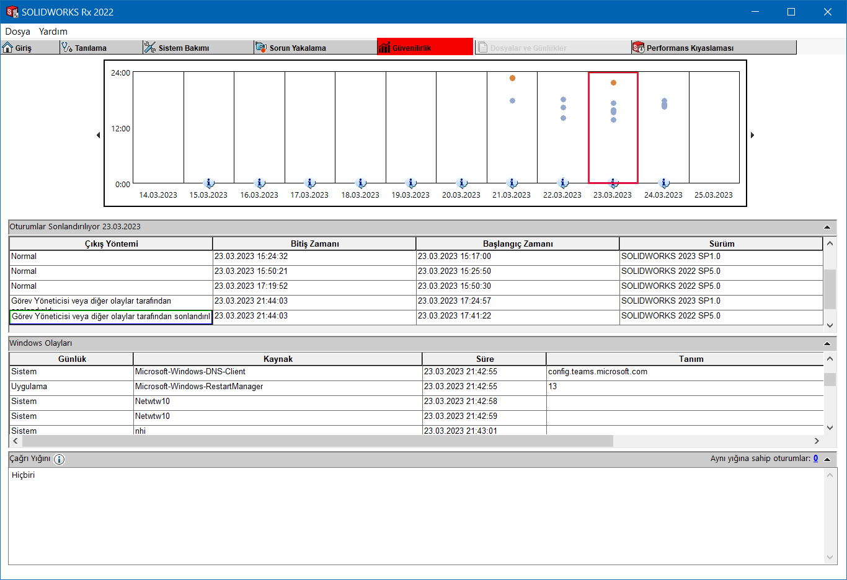Image resolution: width=847 pixels, height=580 pixels.
Task: Click the chart icon on Güvenilirlik tab
Action: tap(384, 48)
